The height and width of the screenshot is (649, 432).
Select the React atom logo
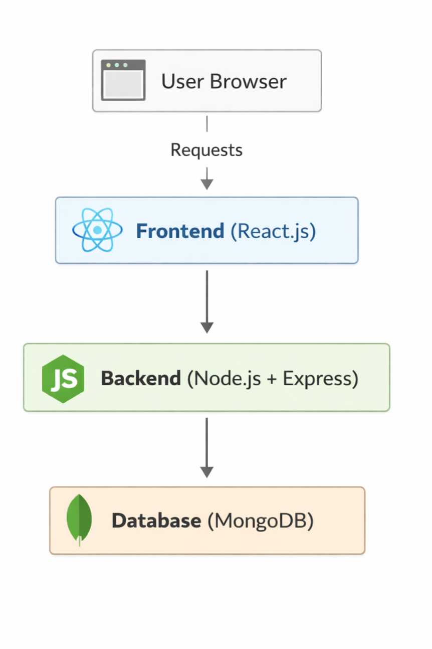coord(97,230)
